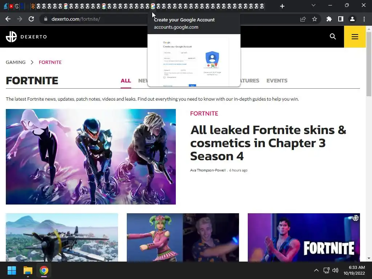Switch to the pinned YouTube tab
The width and height of the screenshot is (372, 279).
(11, 6)
